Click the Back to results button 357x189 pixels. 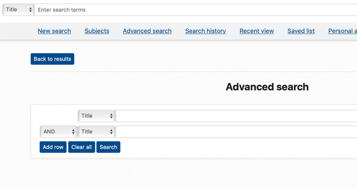pyautogui.click(x=52, y=59)
